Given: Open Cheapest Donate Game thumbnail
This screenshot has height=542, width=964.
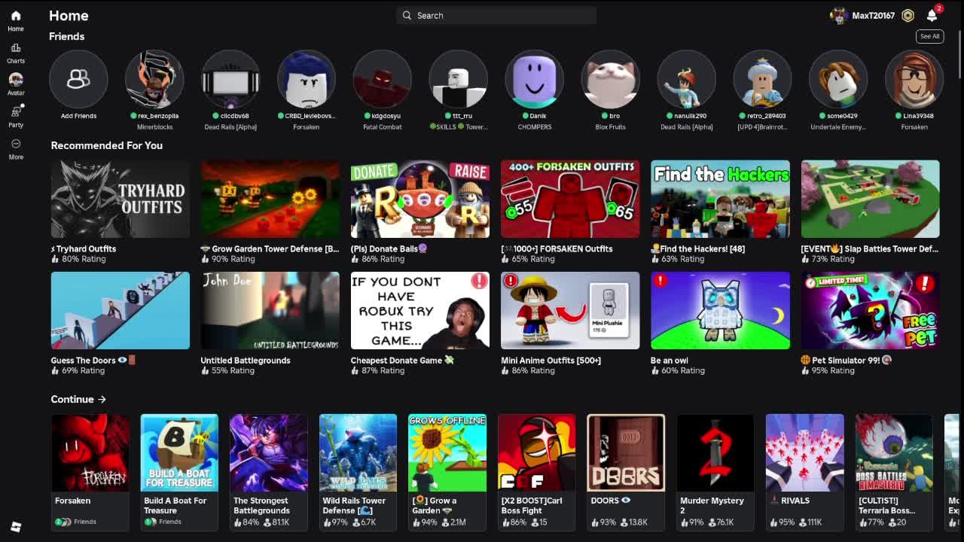Looking at the screenshot, I should tap(420, 310).
